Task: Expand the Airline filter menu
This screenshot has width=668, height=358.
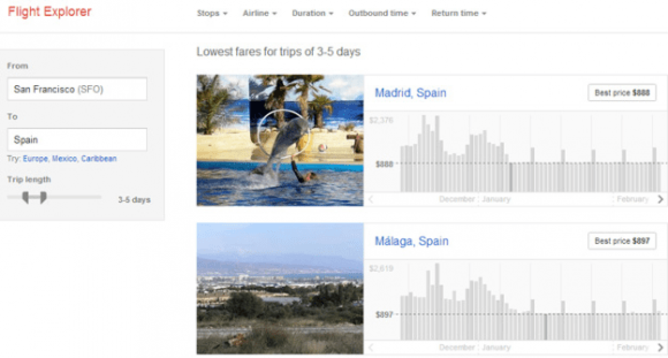Action: point(259,13)
